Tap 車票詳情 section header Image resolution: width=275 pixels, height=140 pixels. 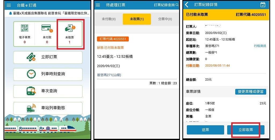[193, 92]
